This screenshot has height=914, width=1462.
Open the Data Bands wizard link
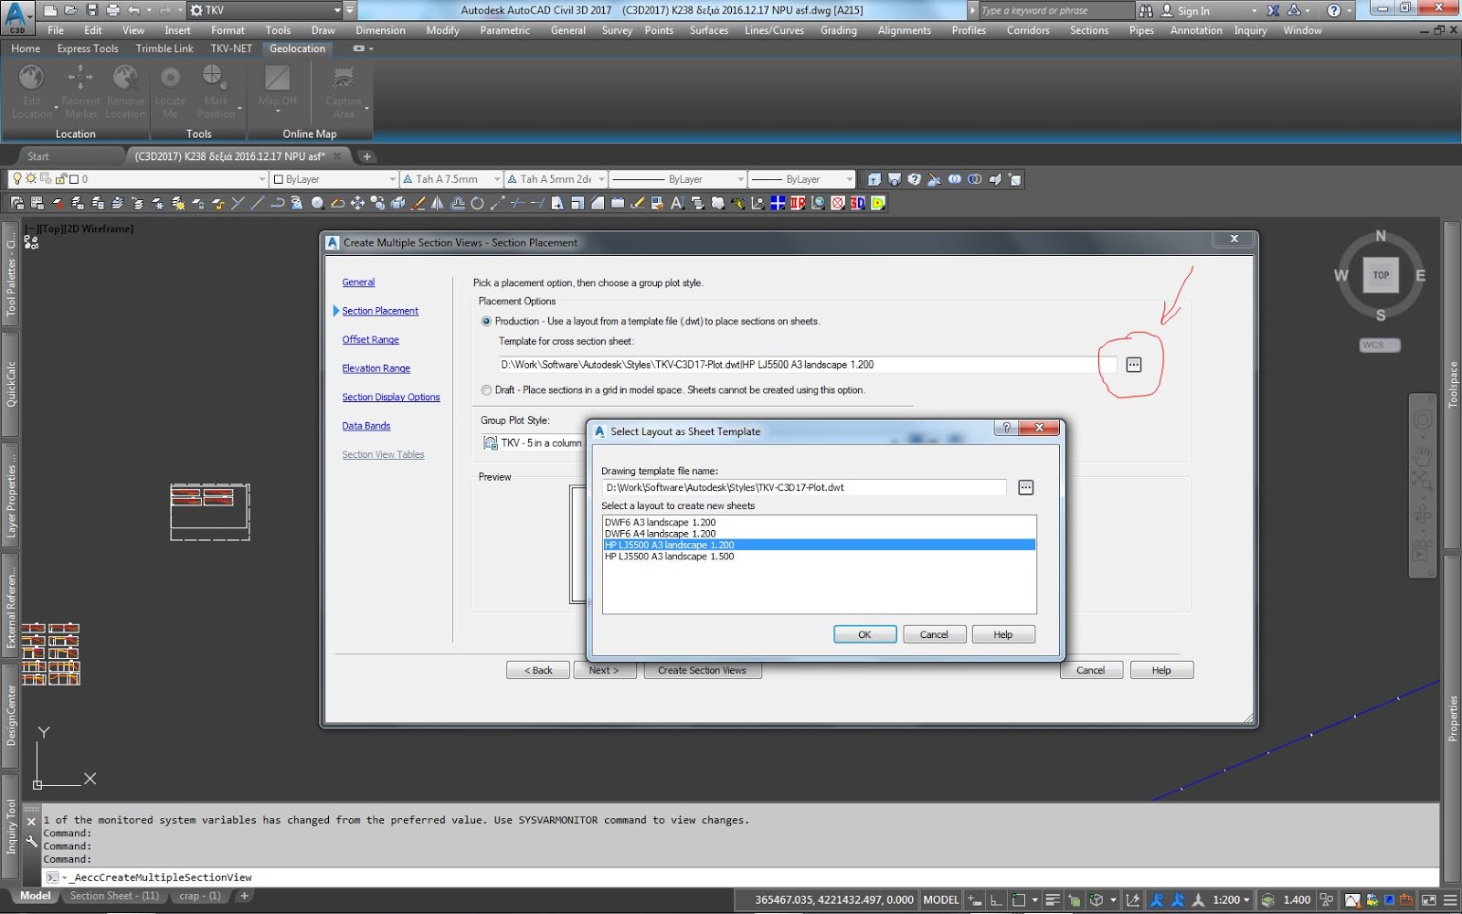click(366, 426)
